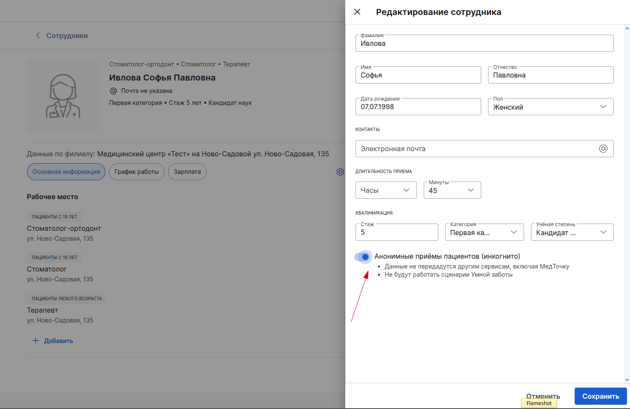Switch to the Основная информация tab
The image size is (630, 409).
coord(66,172)
